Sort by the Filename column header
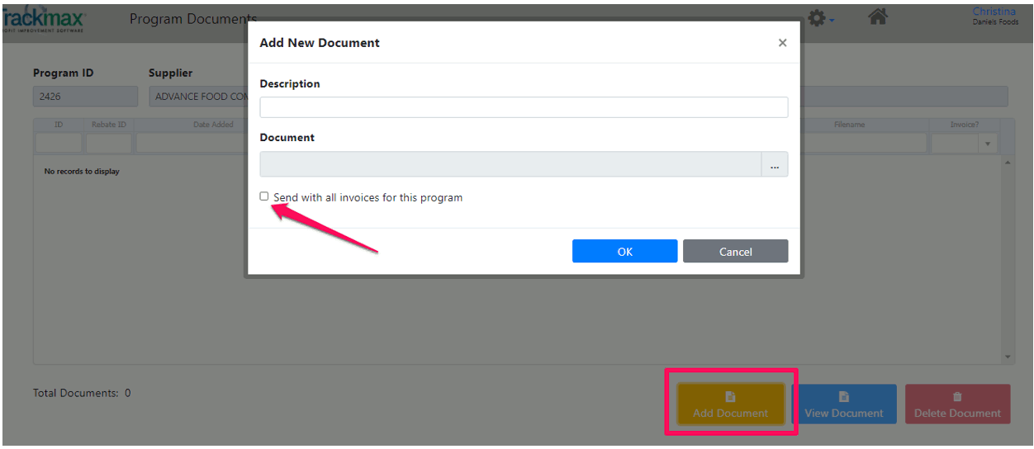Viewport: 1034px width, 449px height. coord(849,125)
